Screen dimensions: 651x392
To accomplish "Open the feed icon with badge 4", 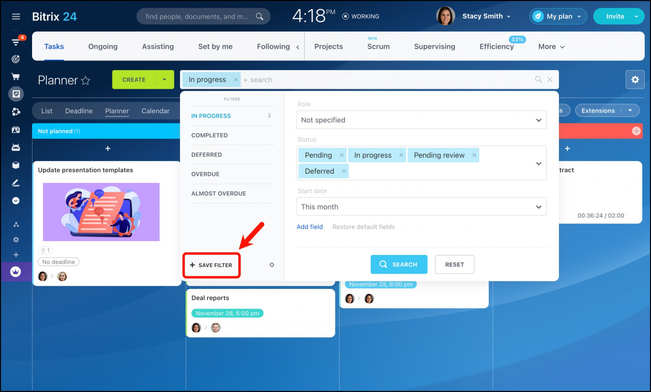I will [16, 42].
